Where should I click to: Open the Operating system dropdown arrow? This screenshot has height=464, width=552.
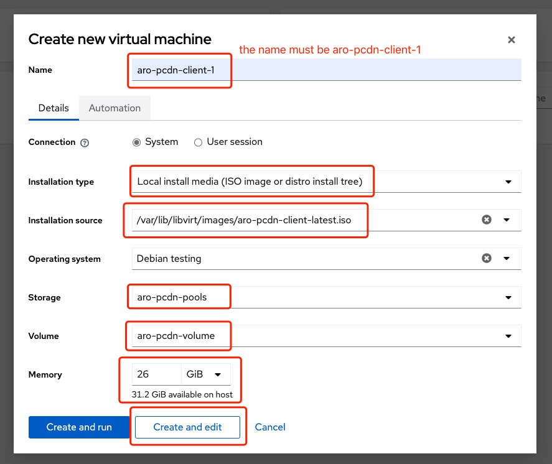click(x=507, y=258)
